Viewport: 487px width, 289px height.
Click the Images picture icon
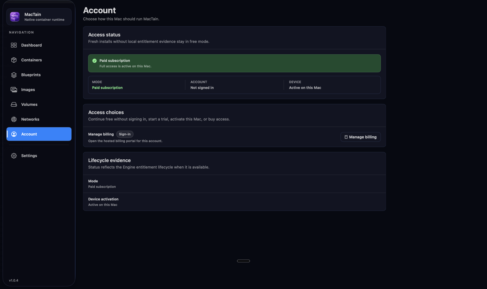(14, 90)
